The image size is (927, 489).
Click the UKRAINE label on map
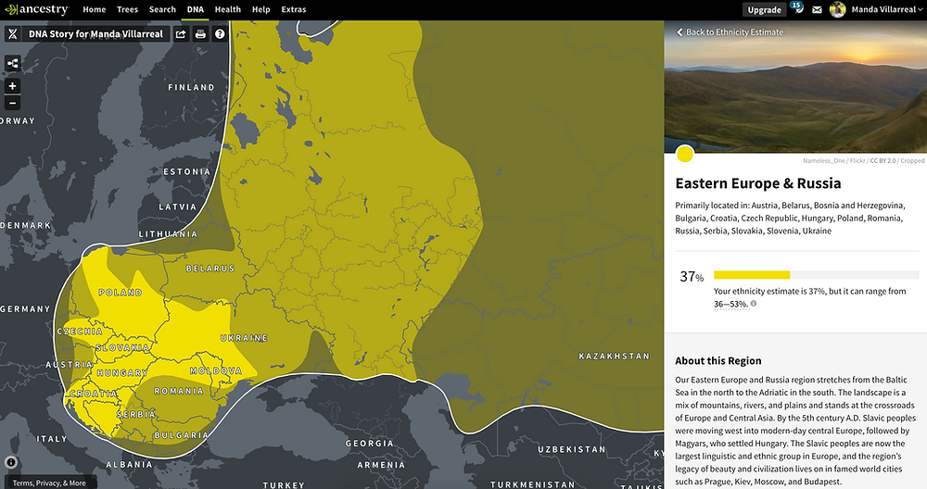[x=244, y=338]
